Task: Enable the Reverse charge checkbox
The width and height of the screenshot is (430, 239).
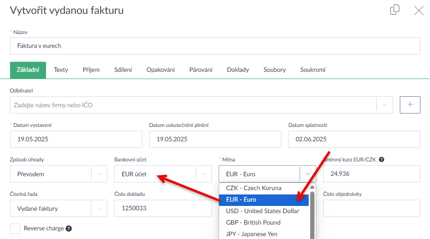Action: tap(15, 228)
